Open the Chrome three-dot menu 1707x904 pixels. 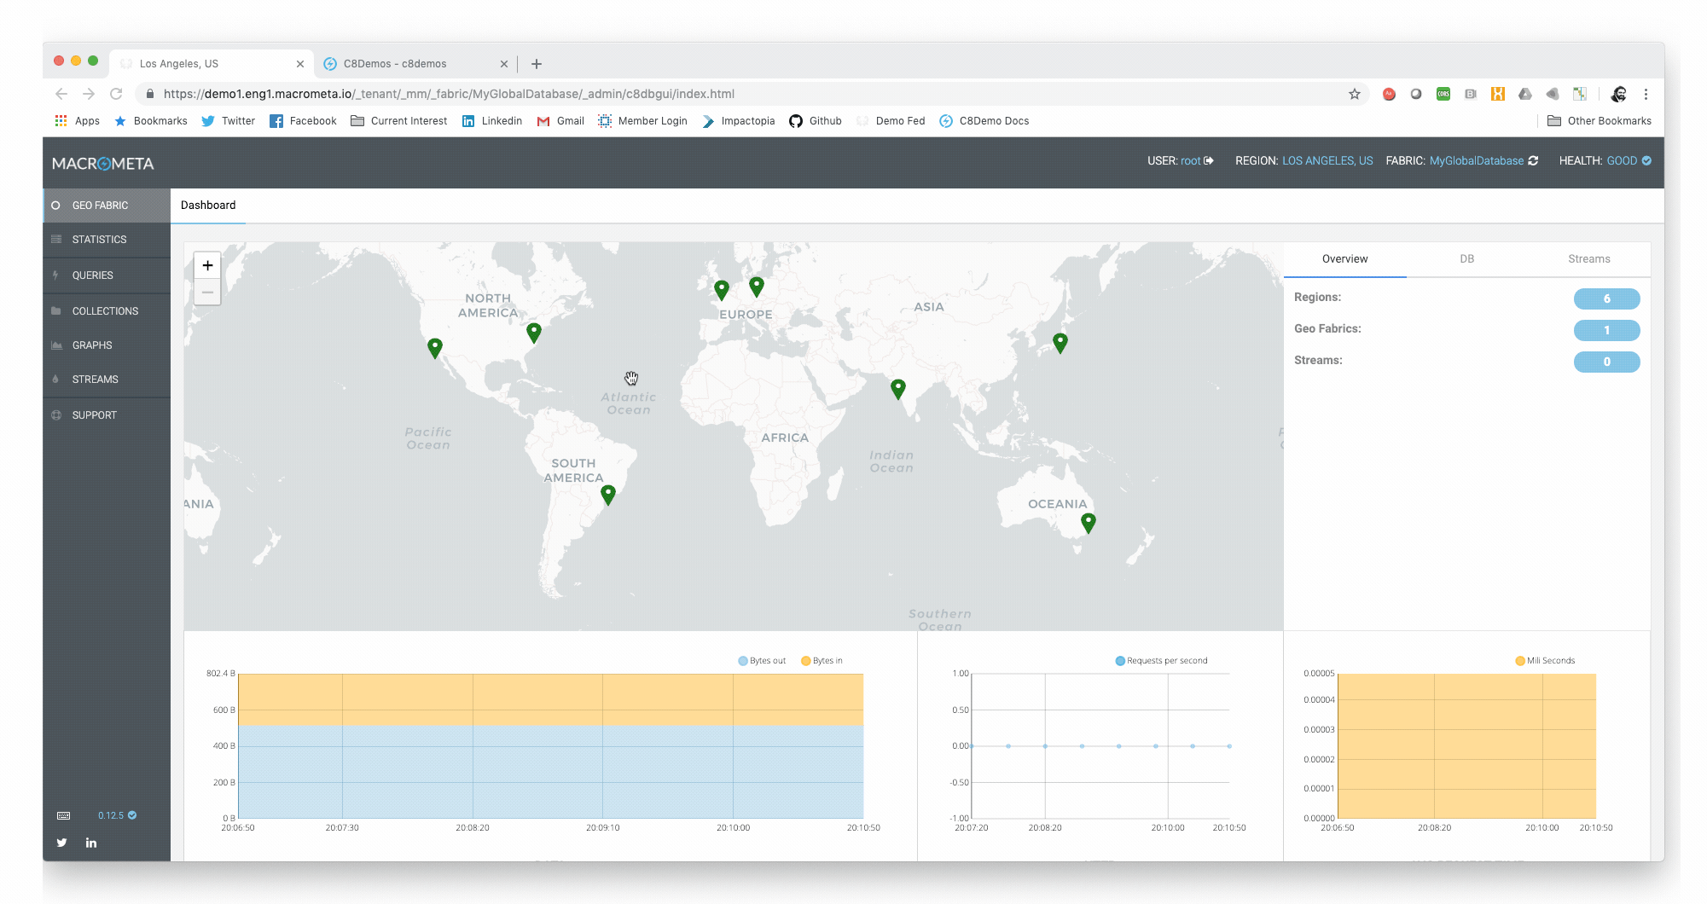click(1646, 94)
